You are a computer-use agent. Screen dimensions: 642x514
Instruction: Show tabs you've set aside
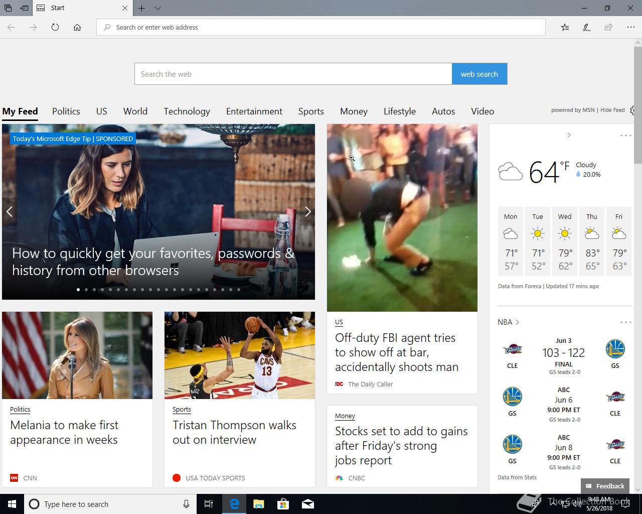[8, 8]
